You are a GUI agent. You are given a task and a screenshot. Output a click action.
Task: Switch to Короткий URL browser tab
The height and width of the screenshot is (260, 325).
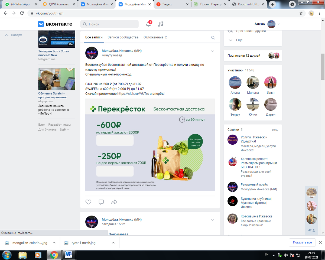tap(248, 4)
